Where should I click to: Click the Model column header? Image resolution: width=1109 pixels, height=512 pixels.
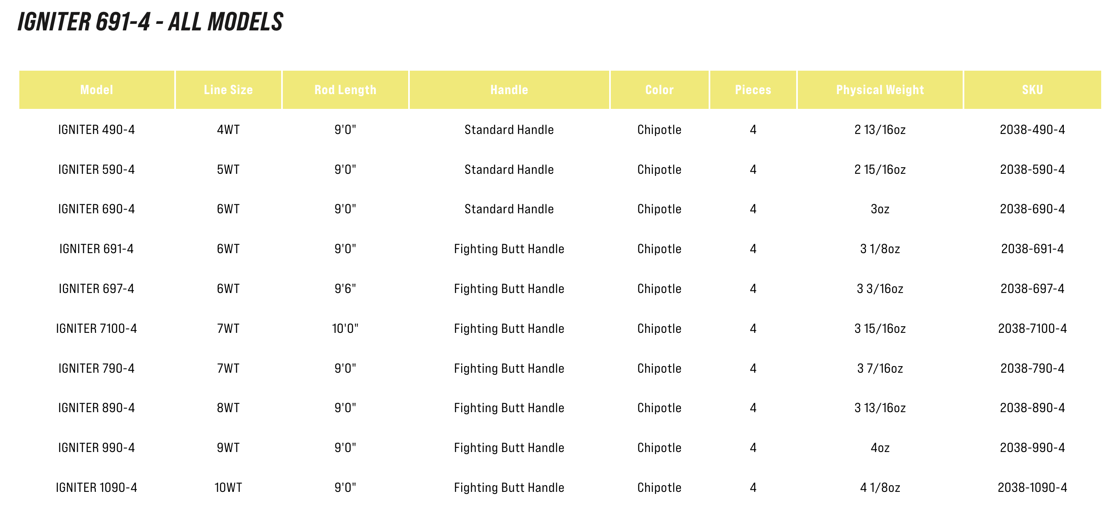point(97,90)
